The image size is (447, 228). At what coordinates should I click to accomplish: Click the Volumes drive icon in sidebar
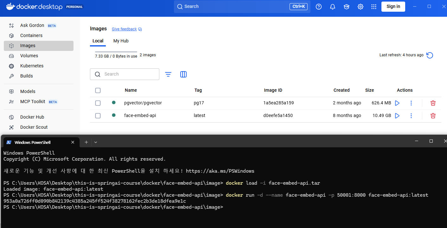tap(11, 56)
